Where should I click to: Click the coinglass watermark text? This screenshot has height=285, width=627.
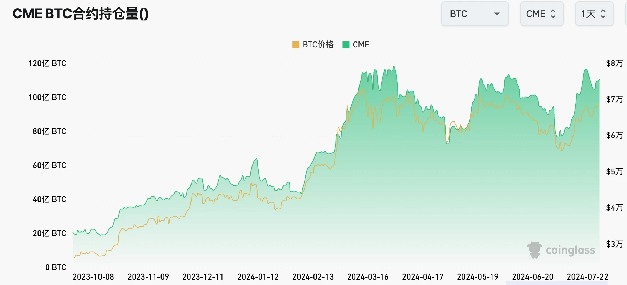point(570,250)
